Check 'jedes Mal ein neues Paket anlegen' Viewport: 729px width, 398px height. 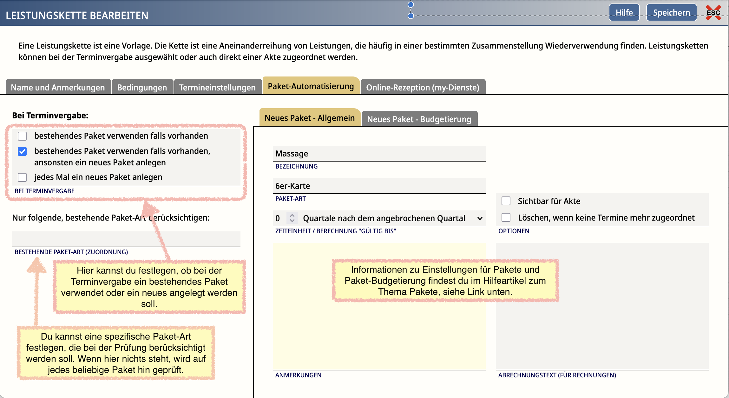22,177
